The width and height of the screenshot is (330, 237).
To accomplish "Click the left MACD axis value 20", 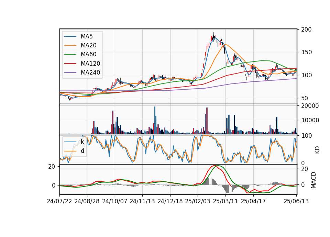I will click(x=52, y=167).
